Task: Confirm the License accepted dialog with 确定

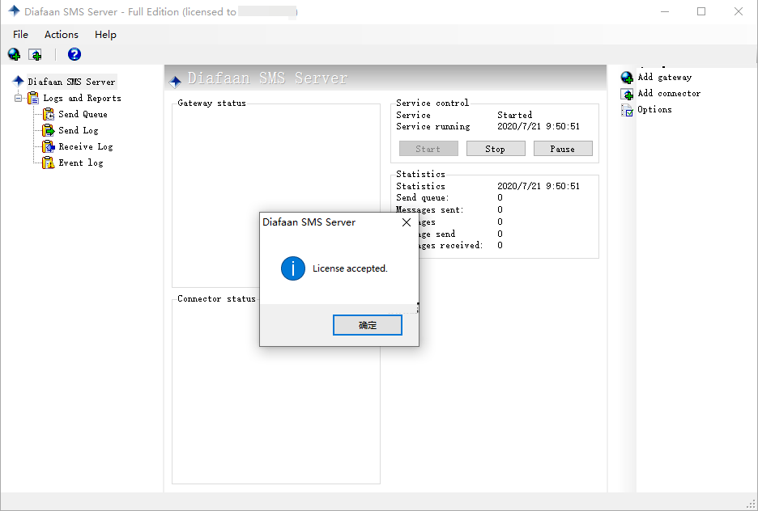Action: click(x=368, y=325)
